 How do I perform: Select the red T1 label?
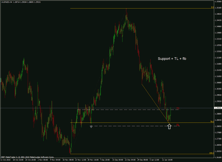[178, 109]
